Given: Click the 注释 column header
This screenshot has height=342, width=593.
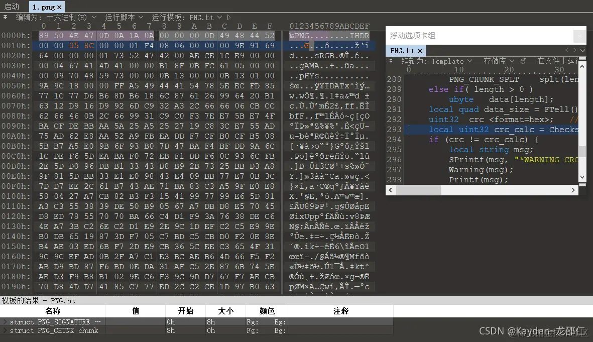Looking at the screenshot, I should tap(341, 311).
